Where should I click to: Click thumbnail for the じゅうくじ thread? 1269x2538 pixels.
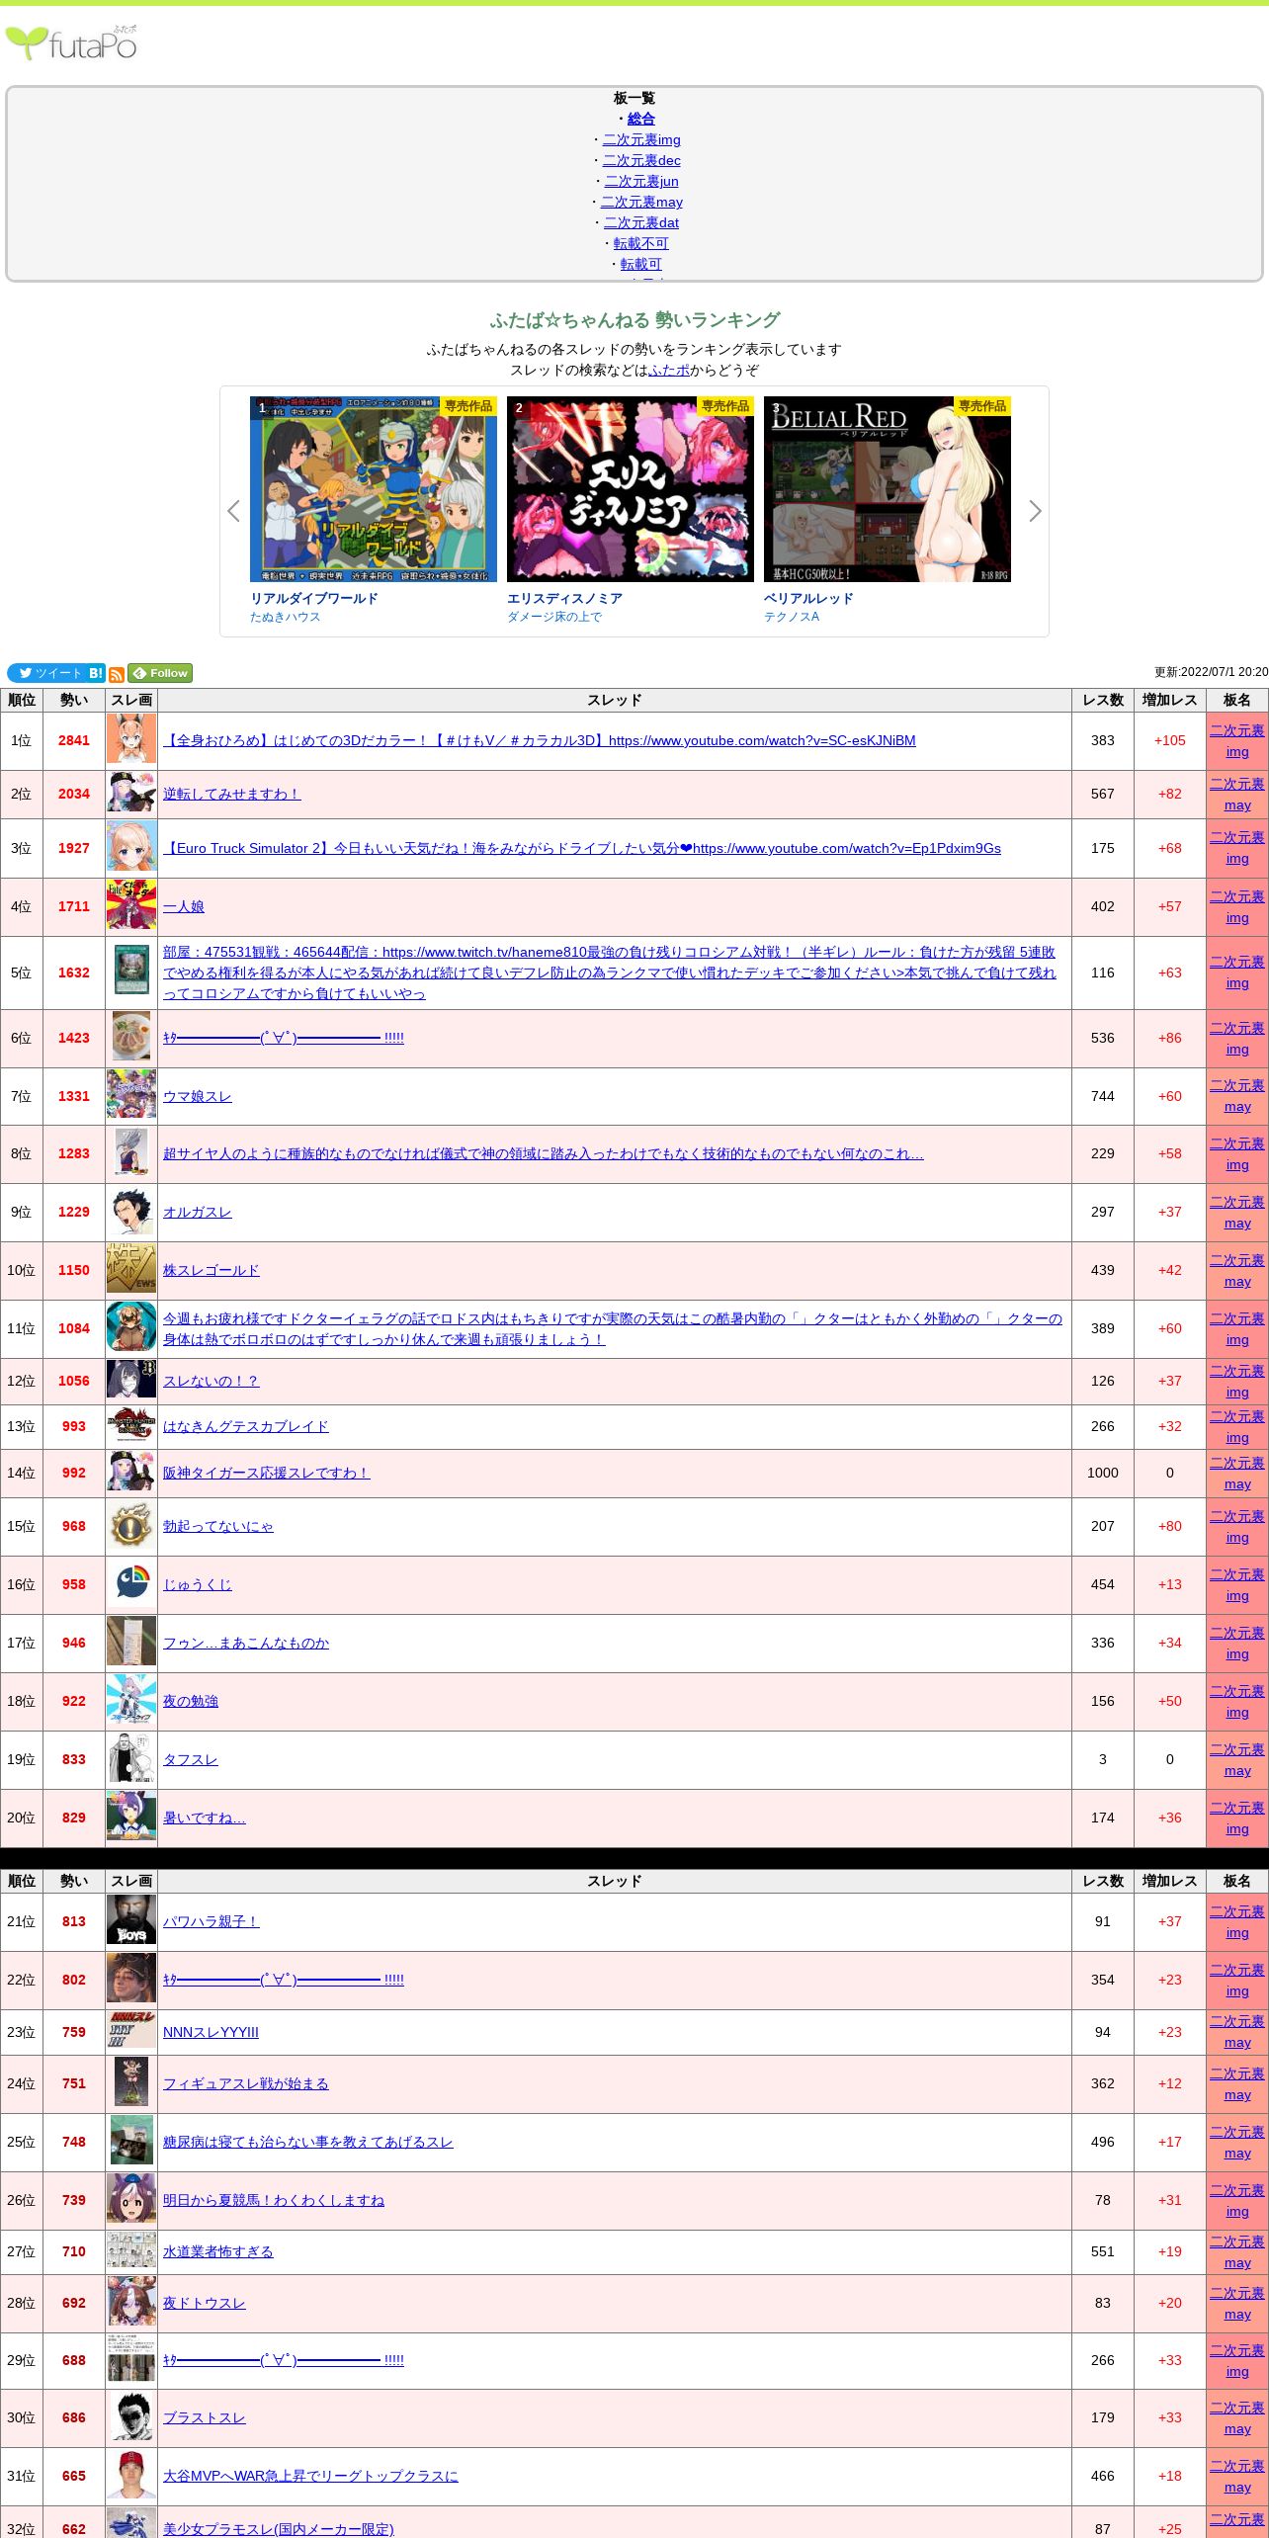(131, 1584)
